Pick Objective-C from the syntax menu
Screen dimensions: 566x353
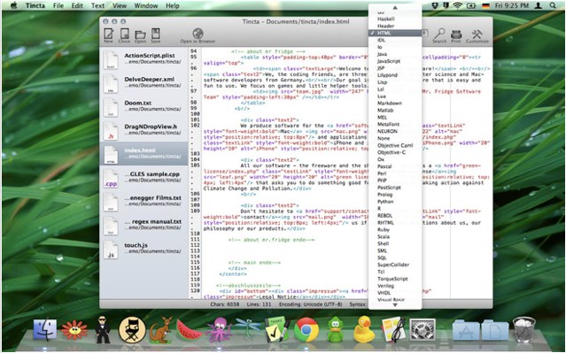[x=395, y=152]
